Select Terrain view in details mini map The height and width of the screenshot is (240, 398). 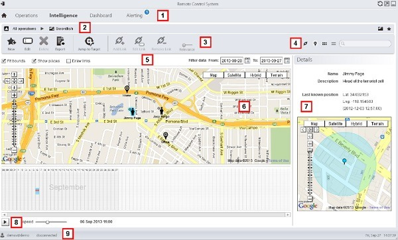(377, 123)
